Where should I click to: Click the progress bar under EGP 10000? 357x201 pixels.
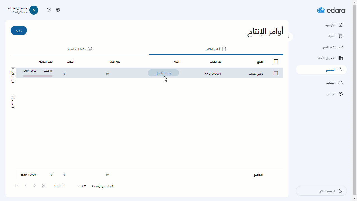pos(38,76)
